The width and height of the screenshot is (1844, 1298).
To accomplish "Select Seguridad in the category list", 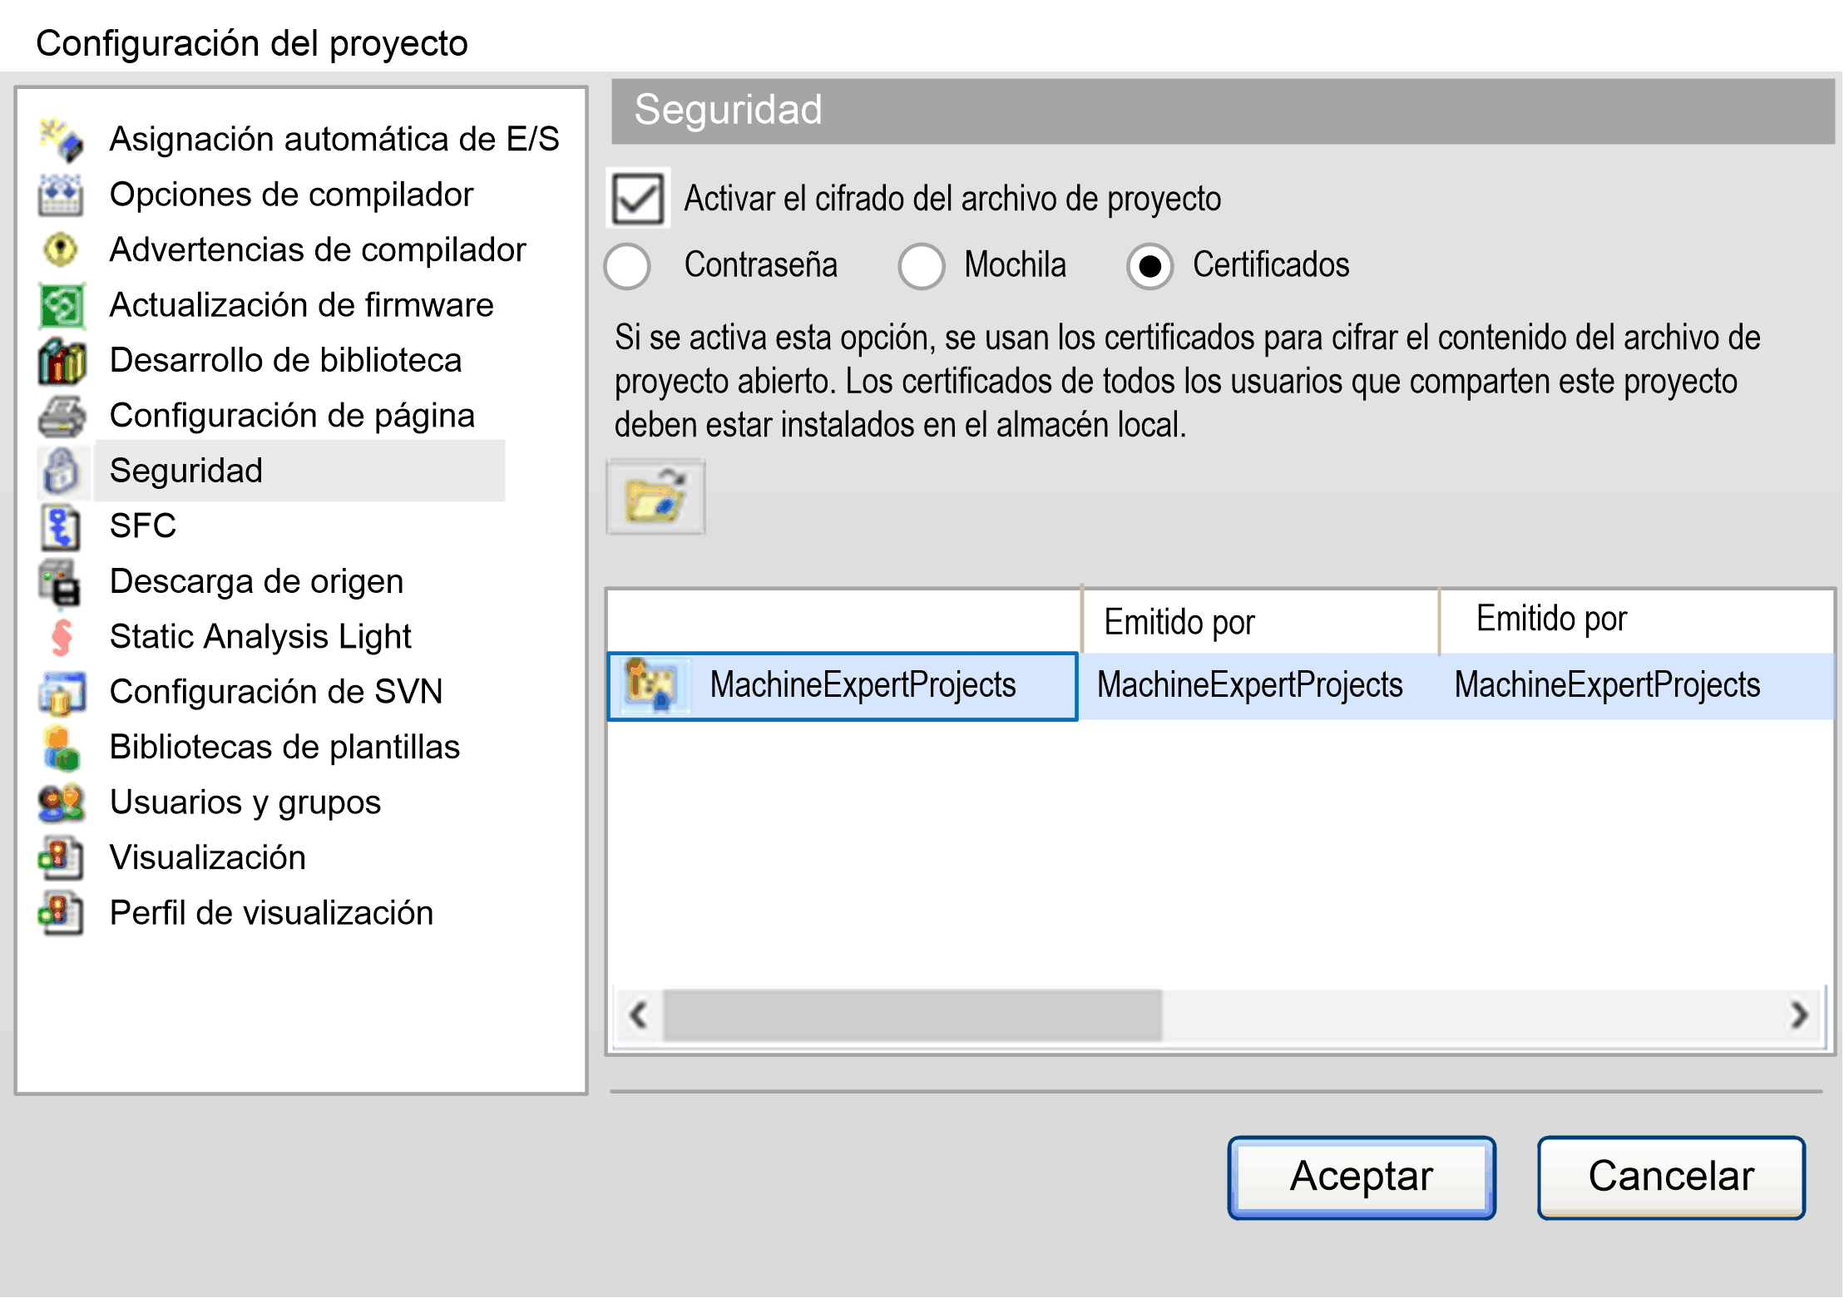I will 299,471.
